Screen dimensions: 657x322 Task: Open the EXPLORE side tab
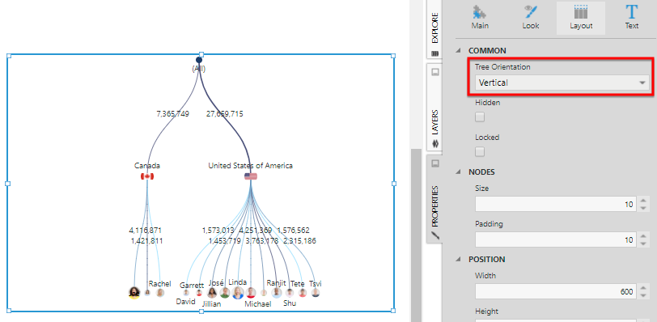(434, 29)
